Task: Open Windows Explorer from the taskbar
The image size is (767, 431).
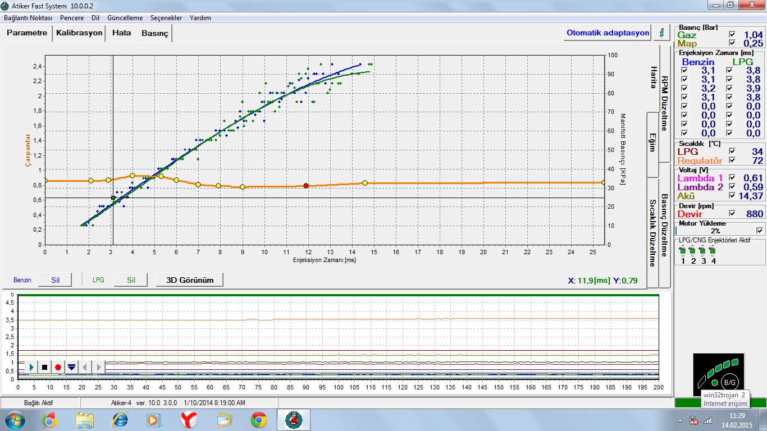Action: pos(85,420)
